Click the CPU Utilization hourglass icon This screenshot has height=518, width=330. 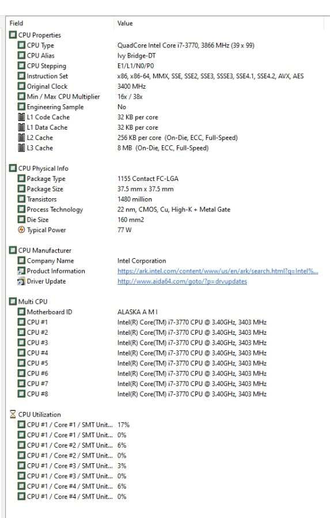coord(13,414)
